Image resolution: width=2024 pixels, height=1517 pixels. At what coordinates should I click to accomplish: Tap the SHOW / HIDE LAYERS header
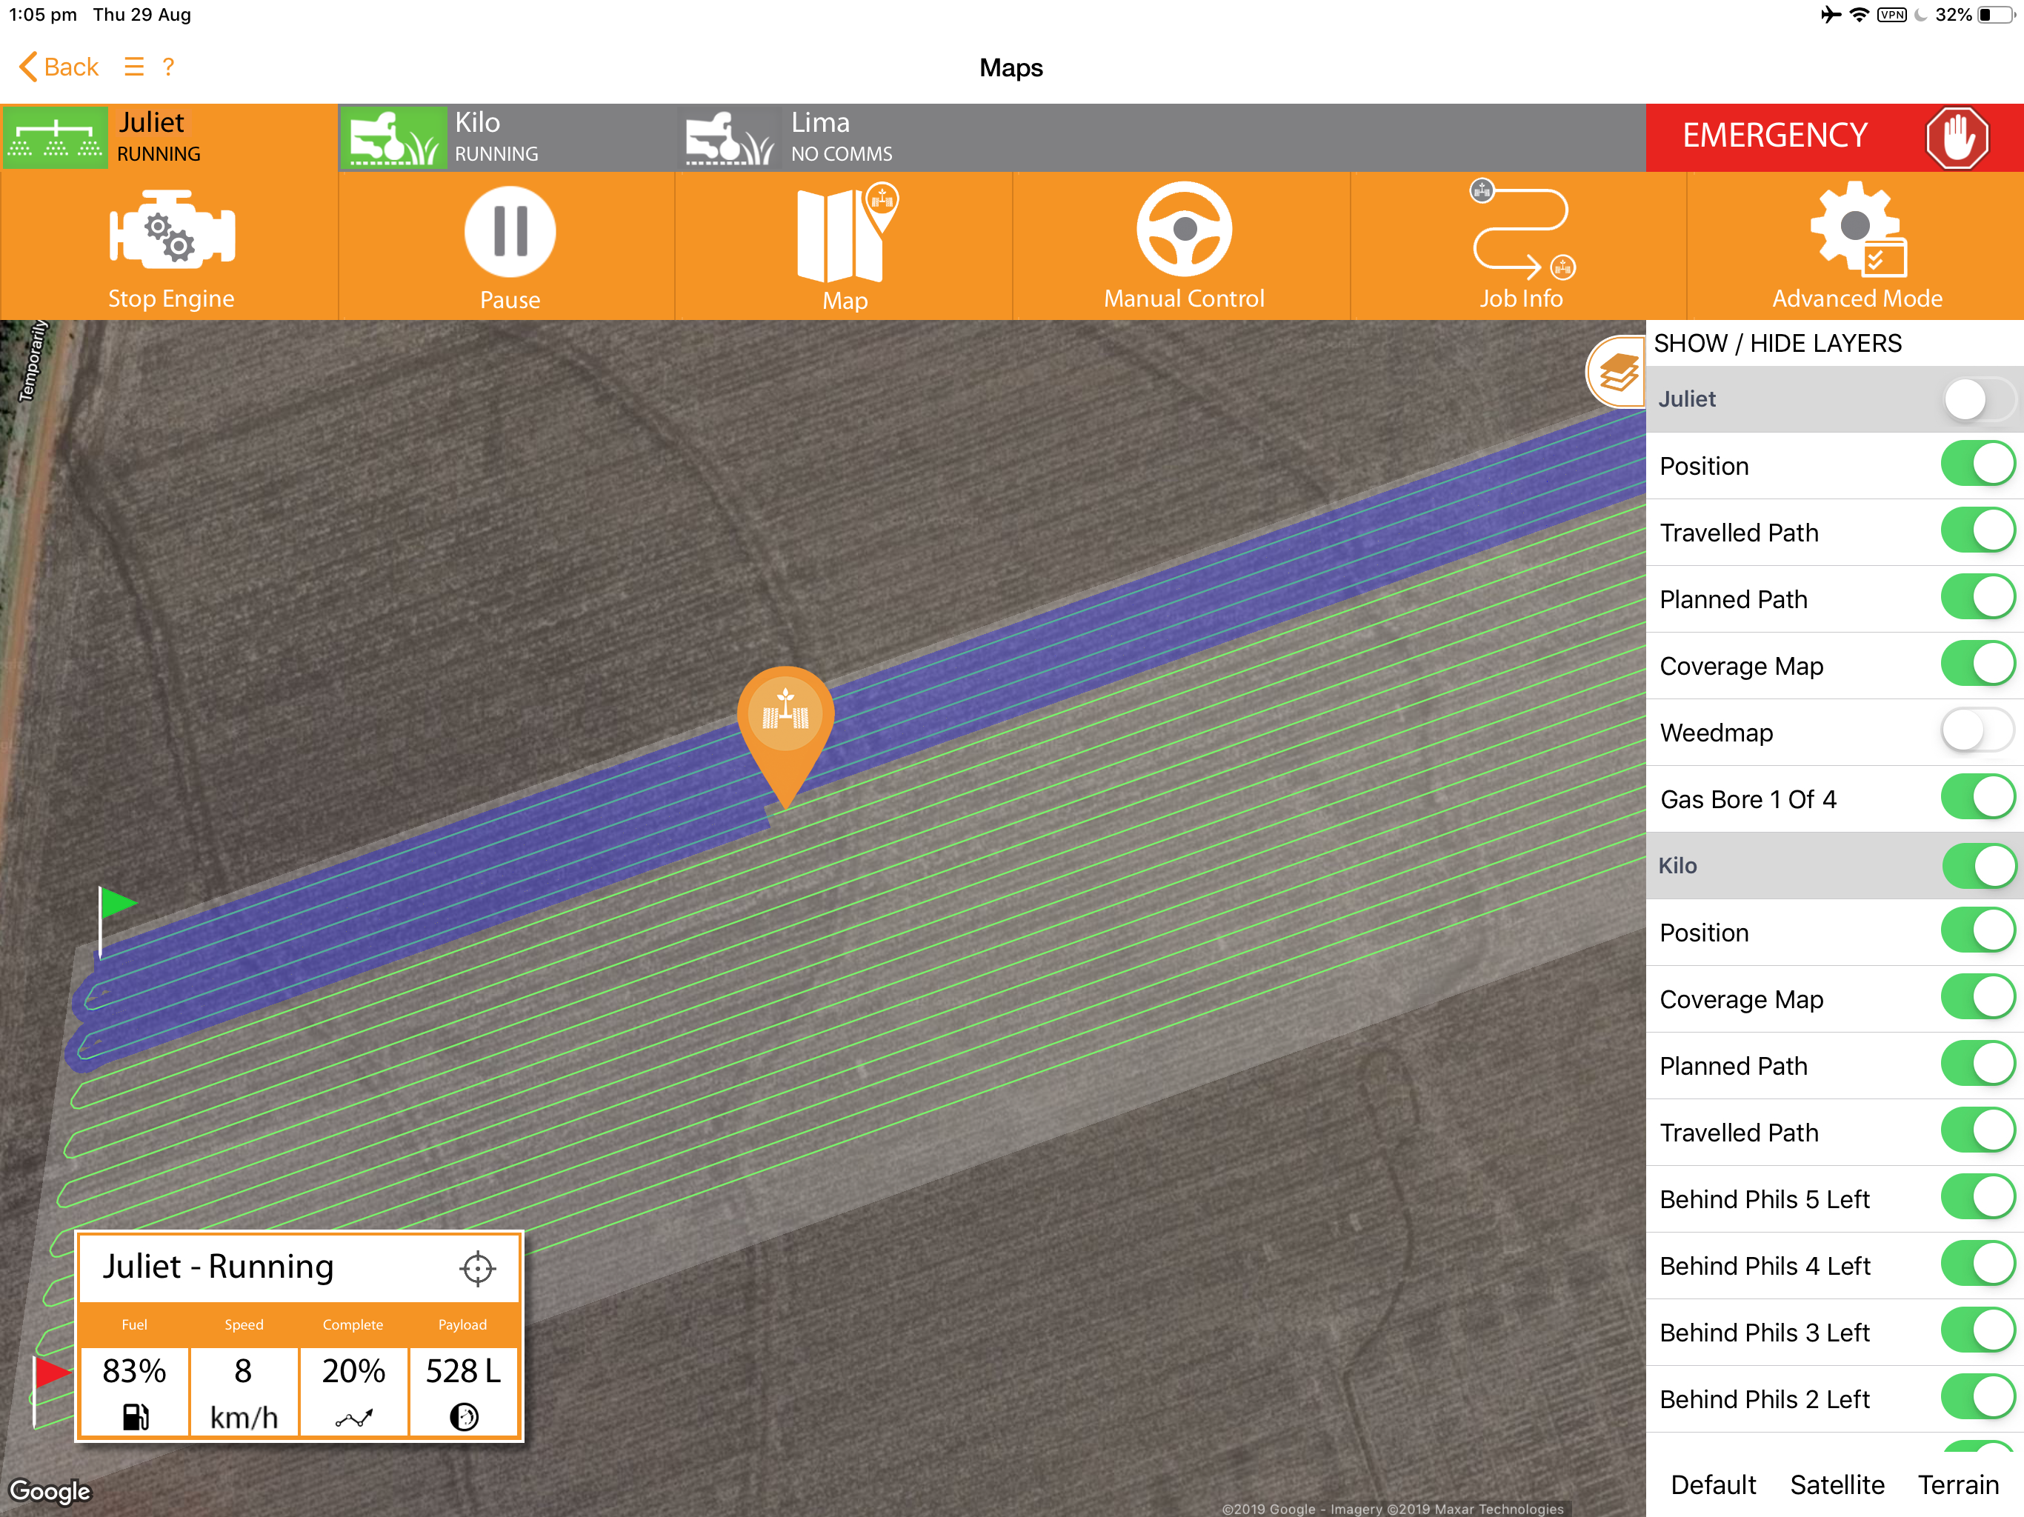pos(1777,343)
